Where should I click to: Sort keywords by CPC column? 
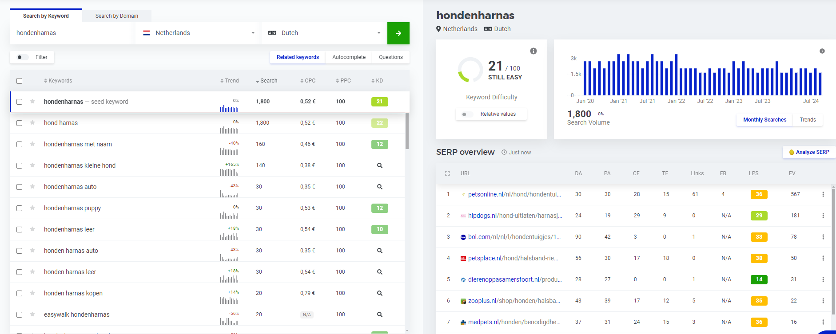(x=308, y=81)
